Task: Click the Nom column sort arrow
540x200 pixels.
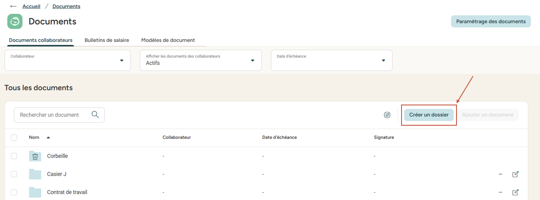Action: pos(48,137)
